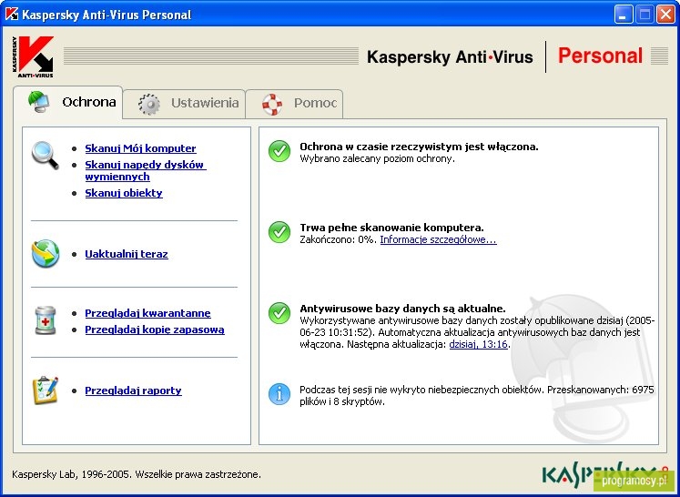Close the Kaspersky Anti-Virus window
680x497 pixels.
[665, 15]
